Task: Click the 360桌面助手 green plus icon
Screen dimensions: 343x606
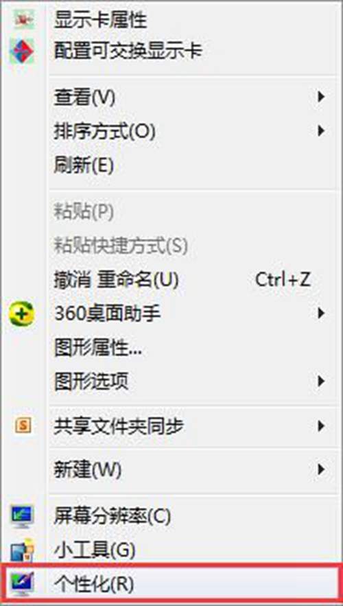Action: [22, 315]
